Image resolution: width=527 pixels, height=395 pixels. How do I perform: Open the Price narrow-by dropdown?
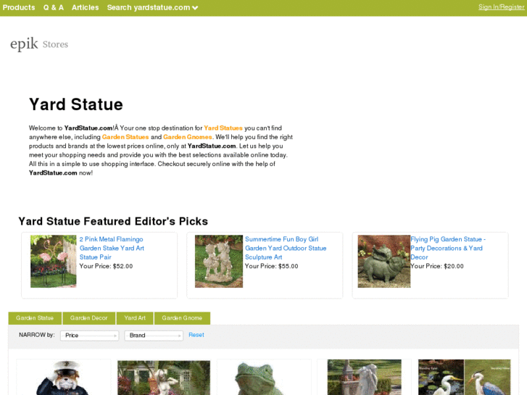click(89, 336)
